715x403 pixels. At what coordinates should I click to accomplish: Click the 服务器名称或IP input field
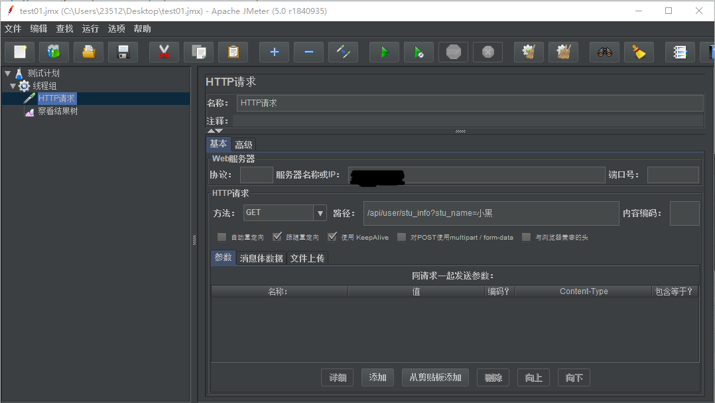point(476,175)
